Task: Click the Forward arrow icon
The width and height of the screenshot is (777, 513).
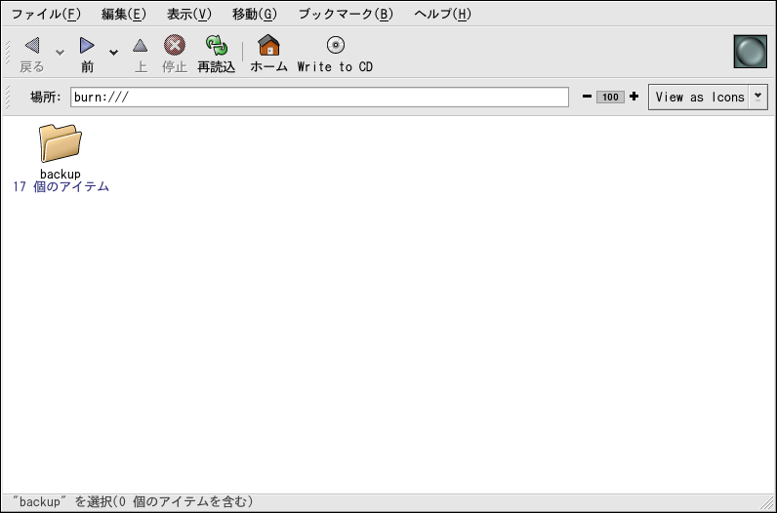Action: click(87, 46)
